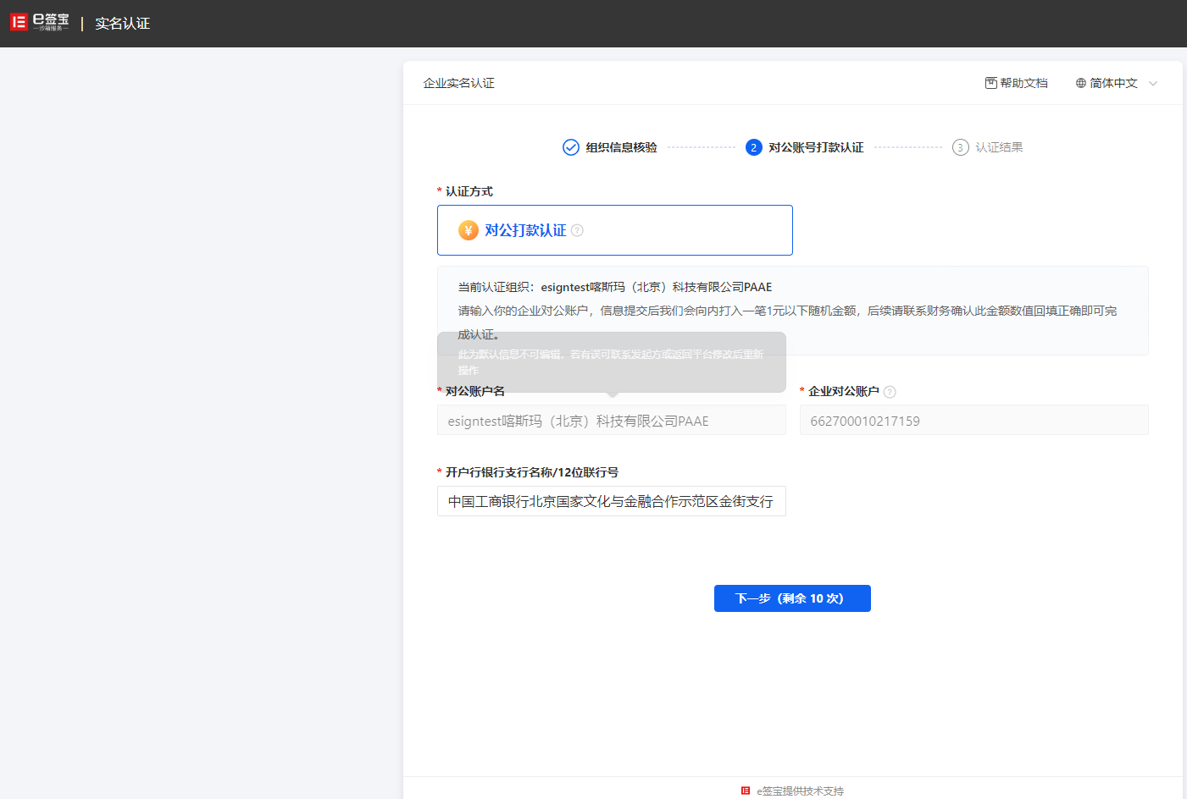
Task: Select the 组织信息核验 step label
Action: [x=621, y=147]
